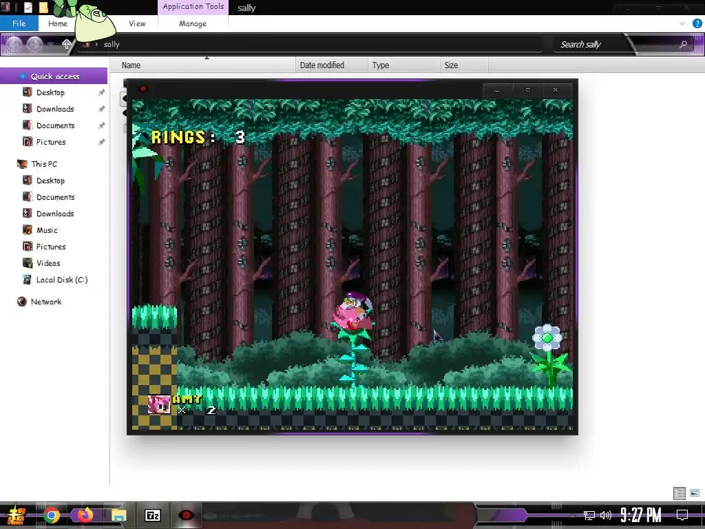The width and height of the screenshot is (705, 529).
Task: Switch to Details view layout button
Action: point(680,493)
